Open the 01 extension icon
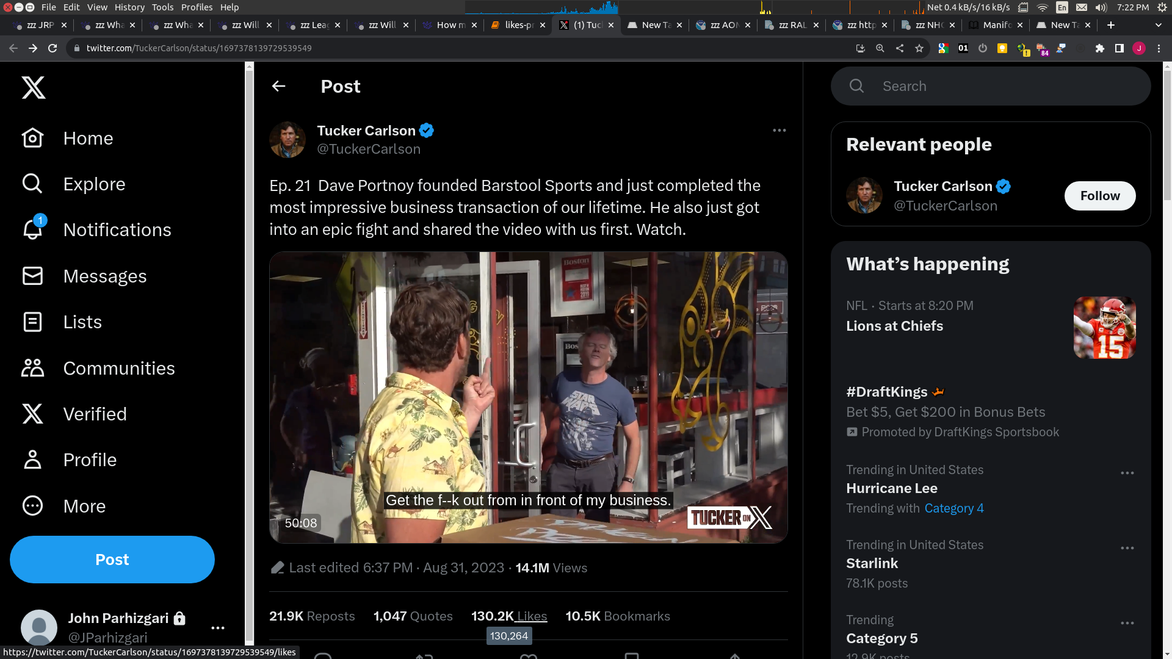 tap(963, 48)
